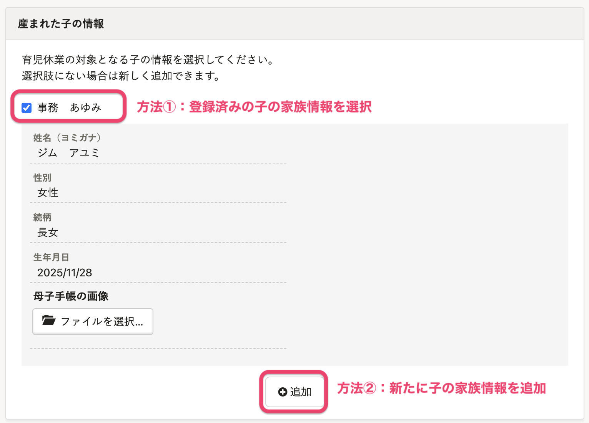Viewport: 589px width, 423px height.
Task: Click the plus circle icon
Action: point(283,392)
